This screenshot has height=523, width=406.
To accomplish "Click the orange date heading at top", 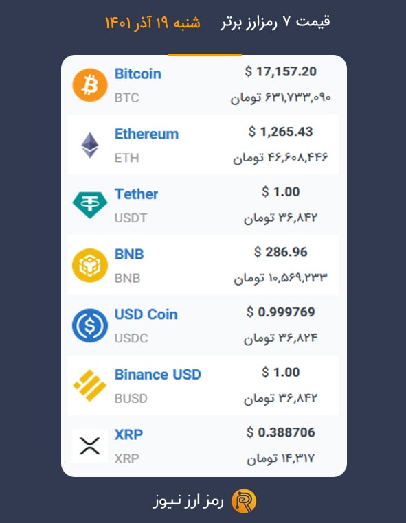I will (153, 23).
